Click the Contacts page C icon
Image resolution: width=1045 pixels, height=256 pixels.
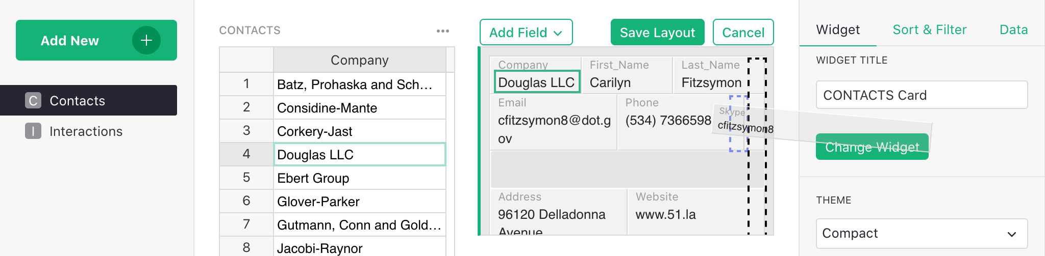pos(33,101)
